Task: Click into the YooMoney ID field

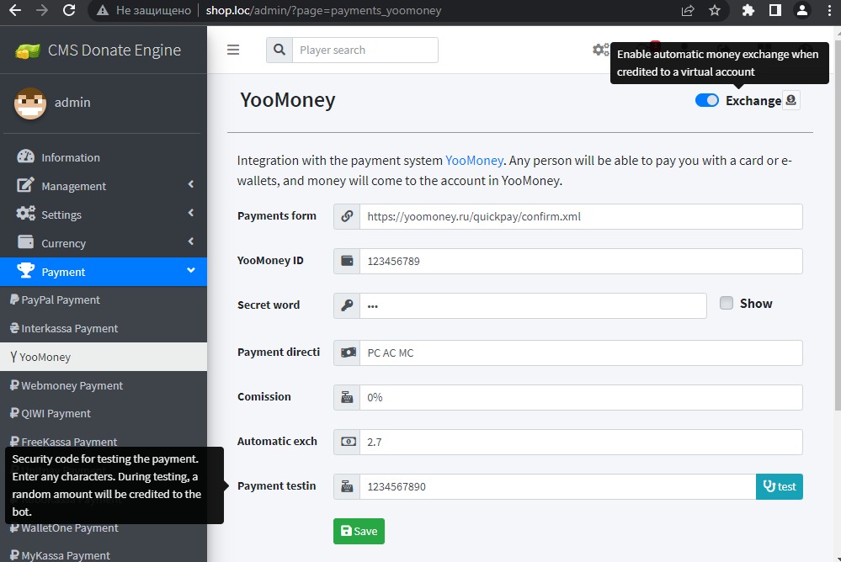Action: pos(580,261)
